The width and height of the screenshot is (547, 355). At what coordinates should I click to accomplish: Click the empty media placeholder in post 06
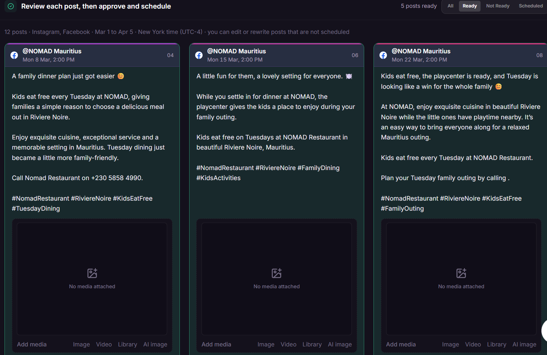click(x=276, y=279)
